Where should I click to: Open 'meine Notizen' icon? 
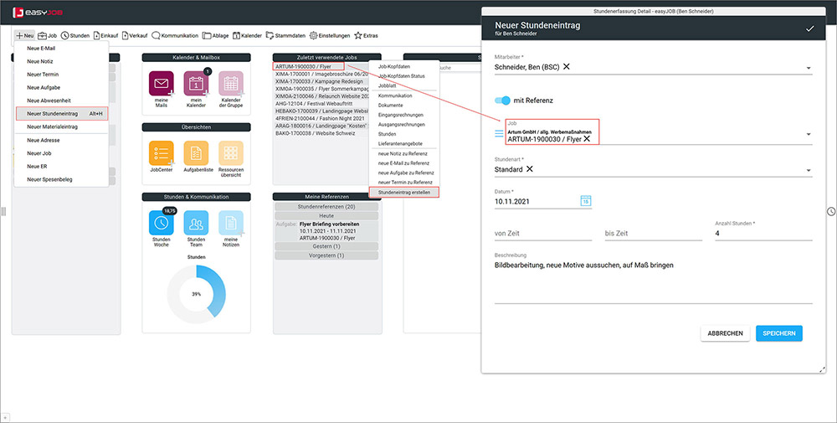coord(231,223)
